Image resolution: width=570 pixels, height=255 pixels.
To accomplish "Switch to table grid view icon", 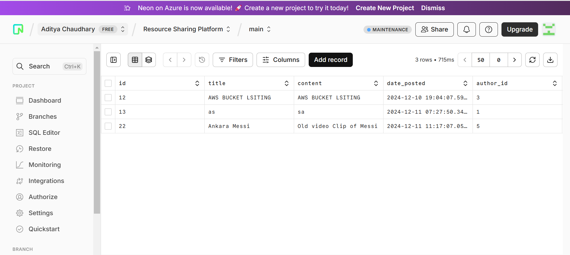I will (135, 60).
